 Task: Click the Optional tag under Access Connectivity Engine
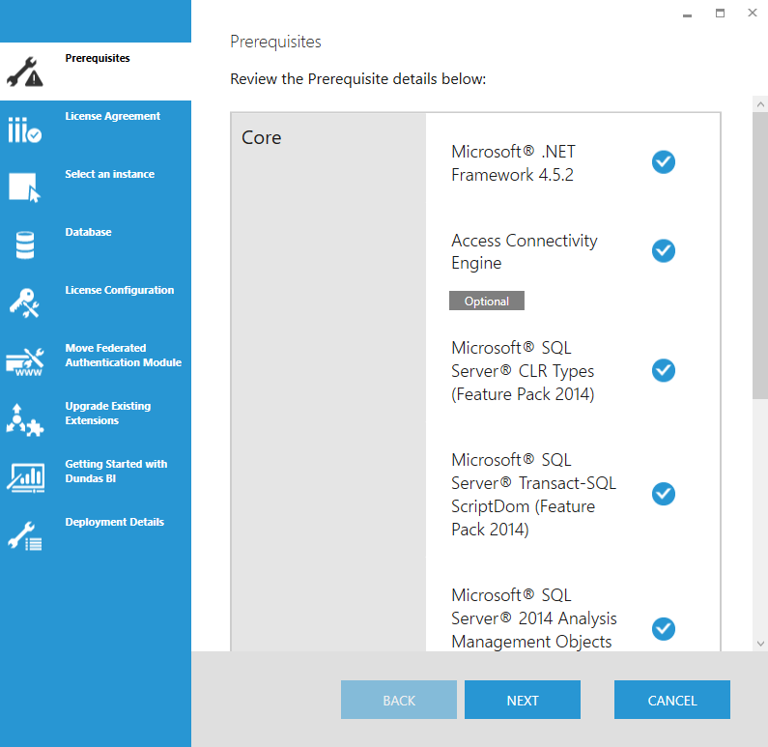486,301
